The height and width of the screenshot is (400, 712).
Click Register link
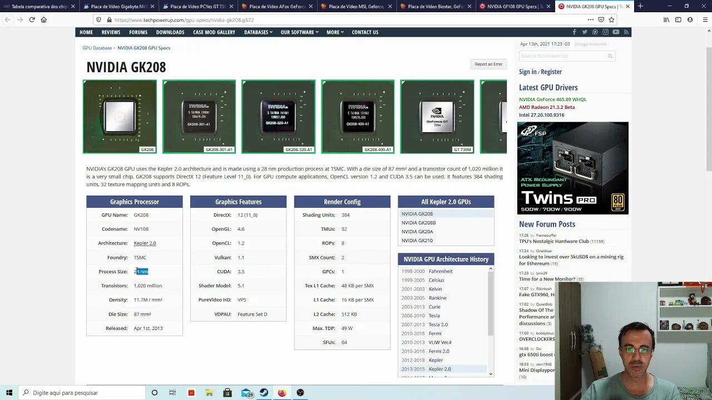551,72
